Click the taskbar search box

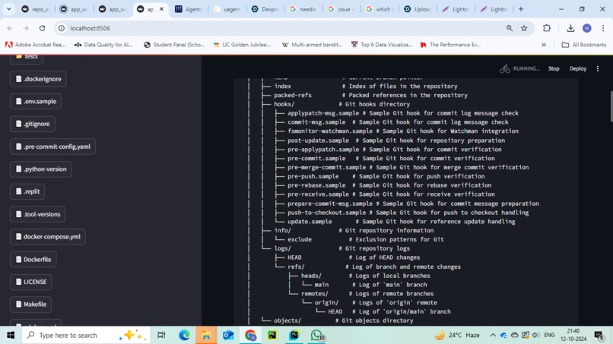pyautogui.click(x=86, y=336)
